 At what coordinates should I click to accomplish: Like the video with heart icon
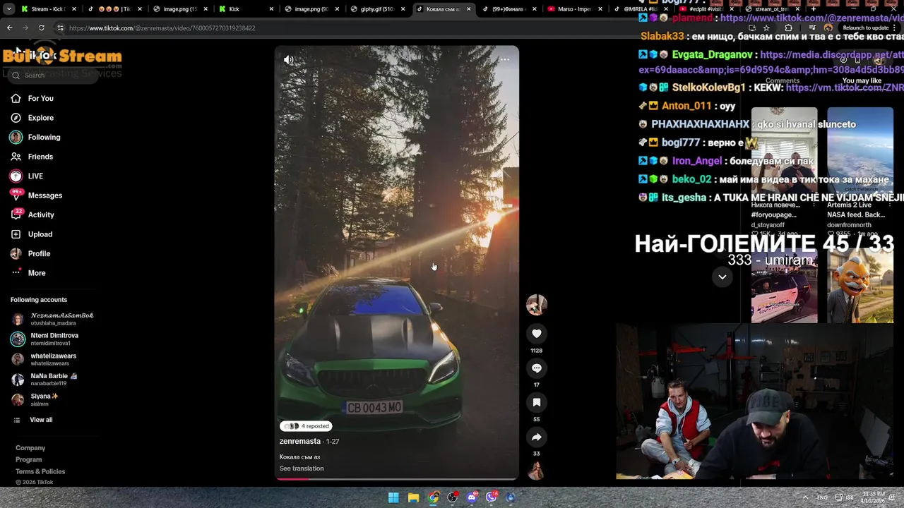[537, 334]
